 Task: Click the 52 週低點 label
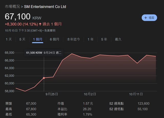click(117, 109)
